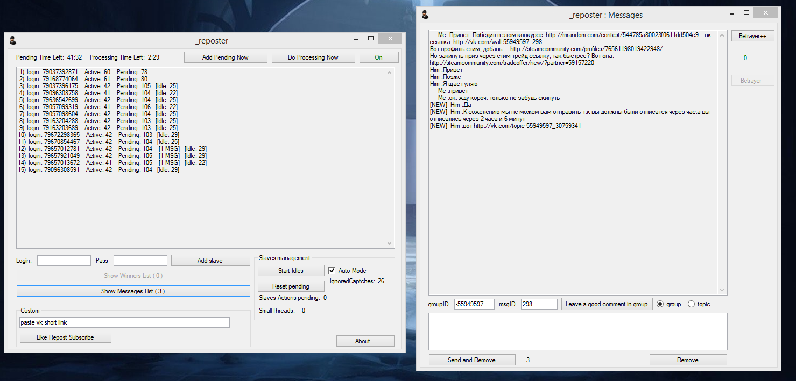Click Do Processing Now button

pyautogui.click(x=313, y=57)
